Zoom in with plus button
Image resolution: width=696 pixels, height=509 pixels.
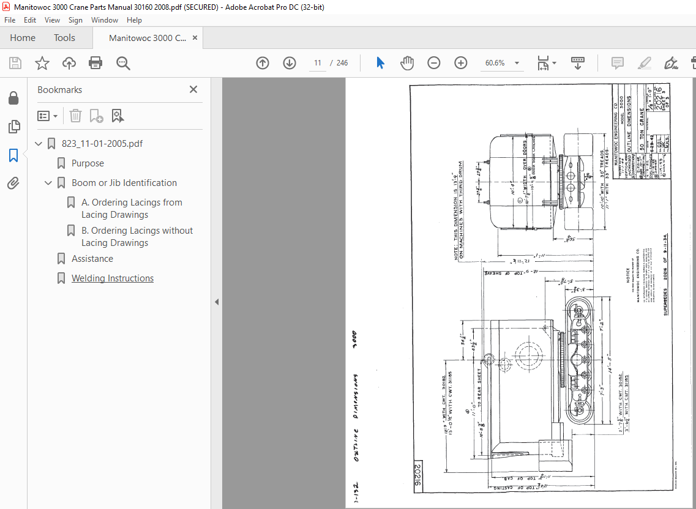461,63
